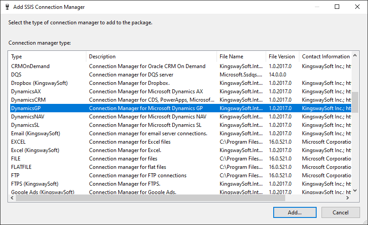Click description 'Connection manager for FTP connections'

[138, 175]
